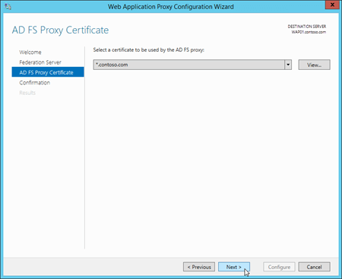Click the Previous button

pos(199,267)
